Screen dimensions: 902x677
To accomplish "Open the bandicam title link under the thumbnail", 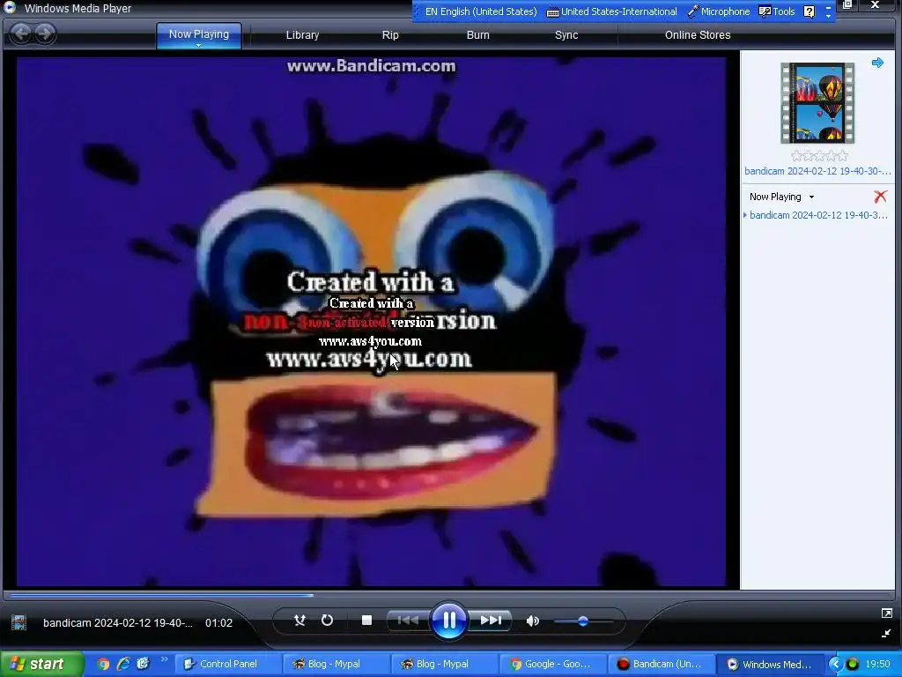I will [x=817, y=171].
